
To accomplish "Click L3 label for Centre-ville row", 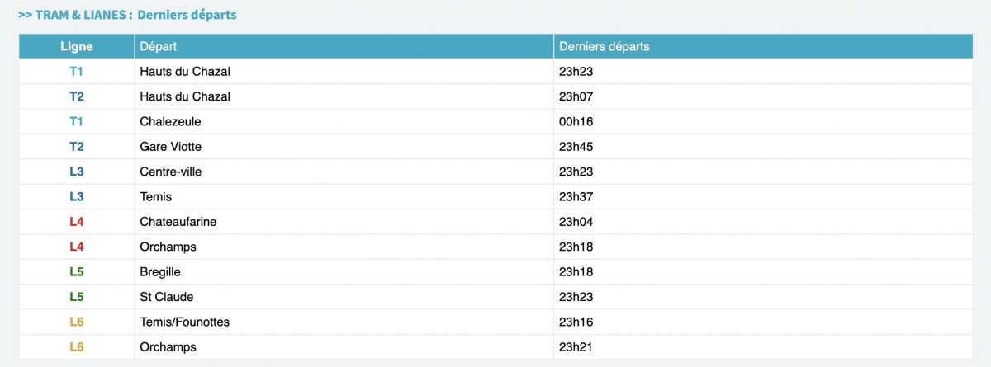I will tap(77, 172).
